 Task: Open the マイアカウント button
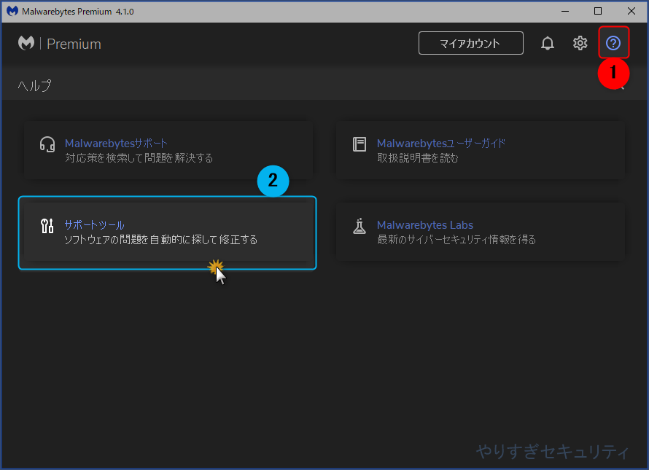470,43
